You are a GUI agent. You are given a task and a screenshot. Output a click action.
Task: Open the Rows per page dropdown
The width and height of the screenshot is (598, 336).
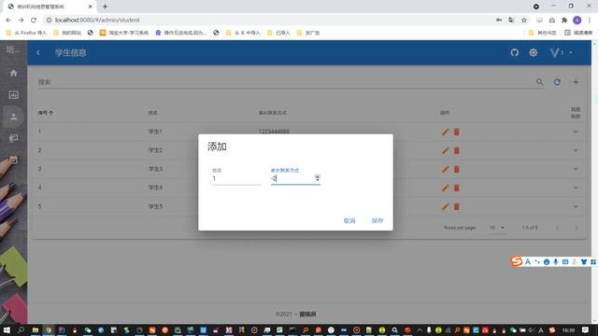497,228
